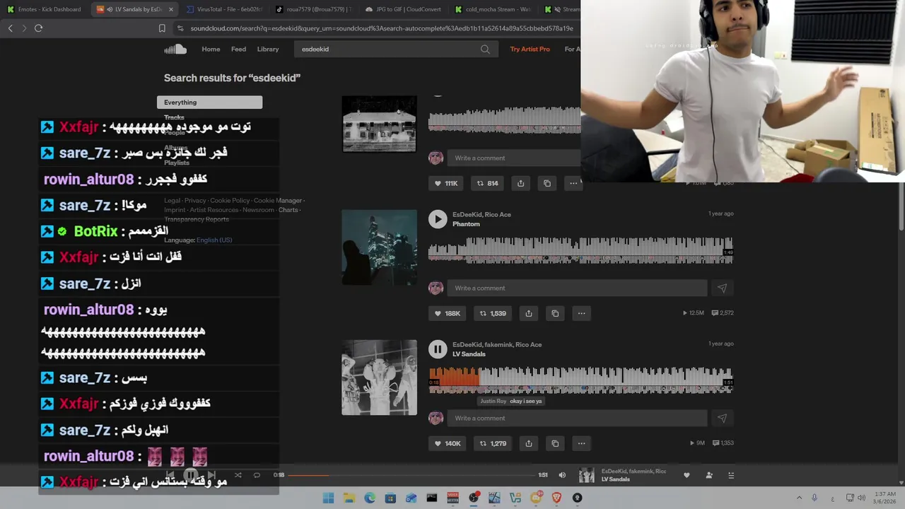This screenshot has width=905, height=509.
Task: Like the first track with 111K likes
Action: (x=448, y=183)
